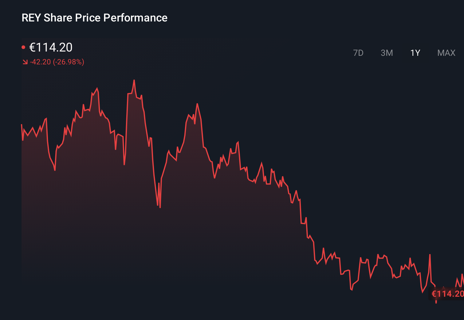Viewport: 464px width, 320px height.
Task: Click the REY Share Price Performance title
Action: point(94,18)
